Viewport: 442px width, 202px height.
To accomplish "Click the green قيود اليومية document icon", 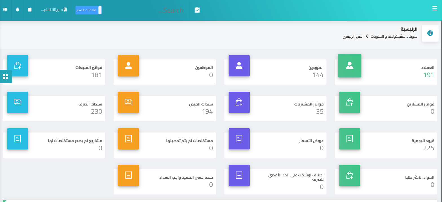I will pyautogui.click(x=350, y=139).
